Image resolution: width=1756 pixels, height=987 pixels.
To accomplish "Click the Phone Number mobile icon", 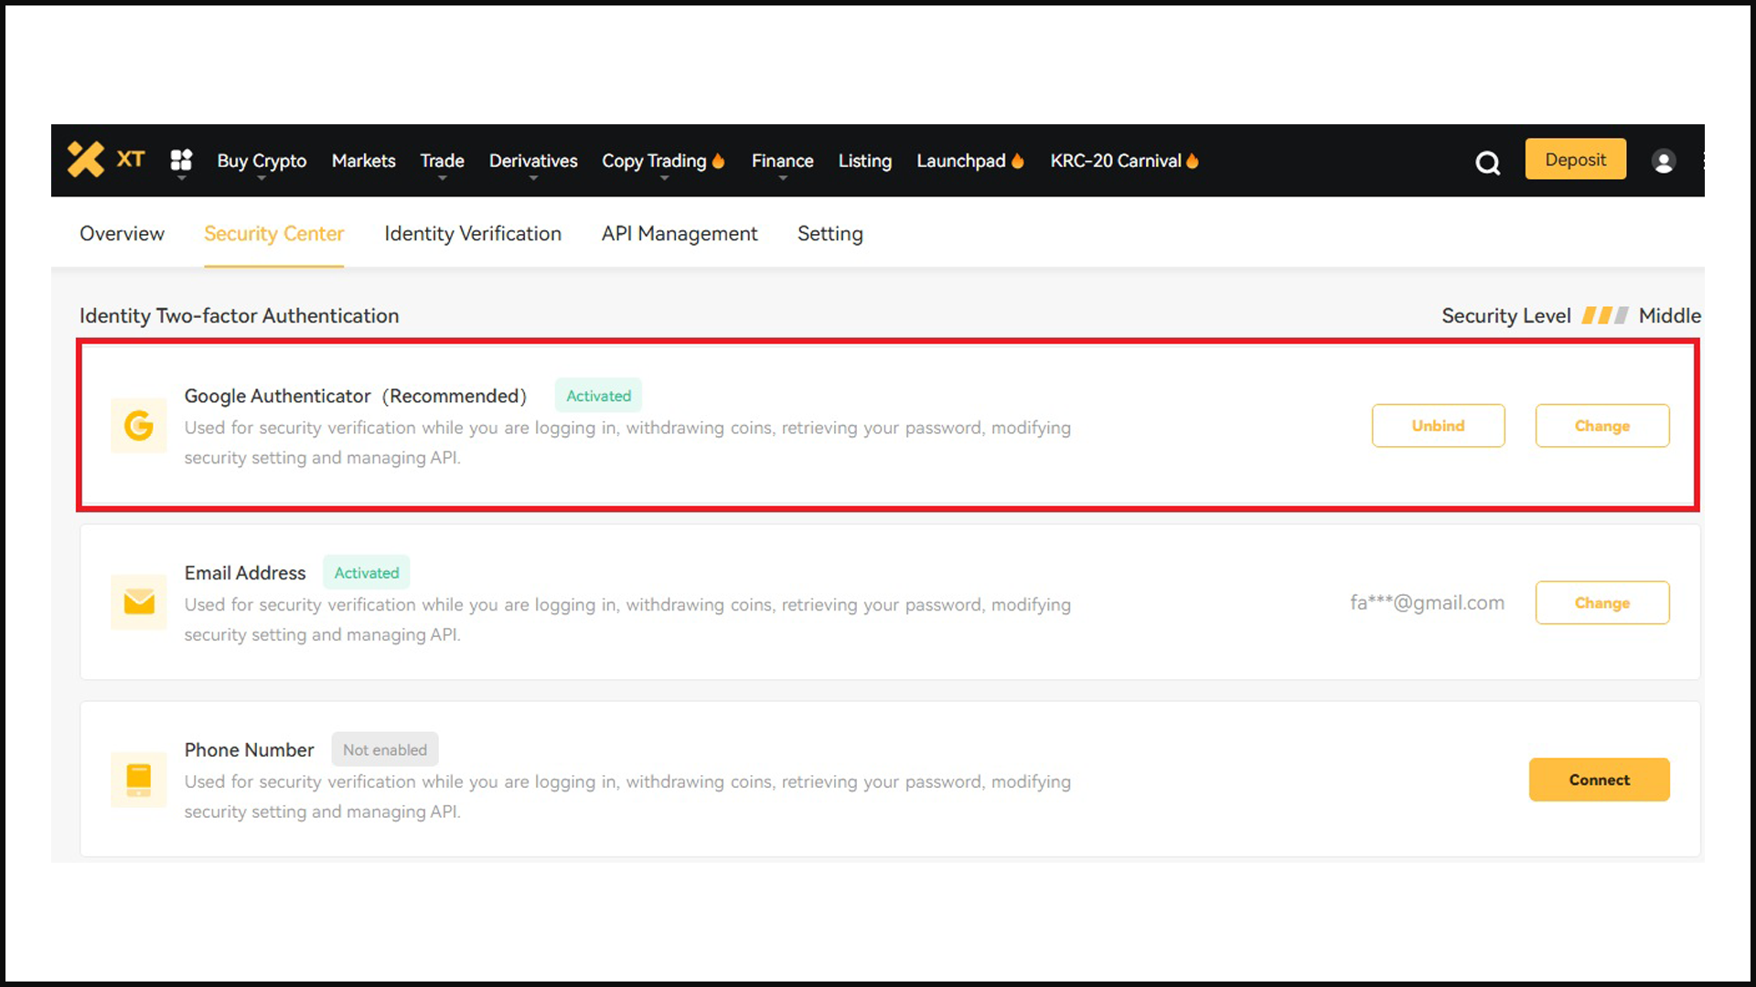I will 136,779.
